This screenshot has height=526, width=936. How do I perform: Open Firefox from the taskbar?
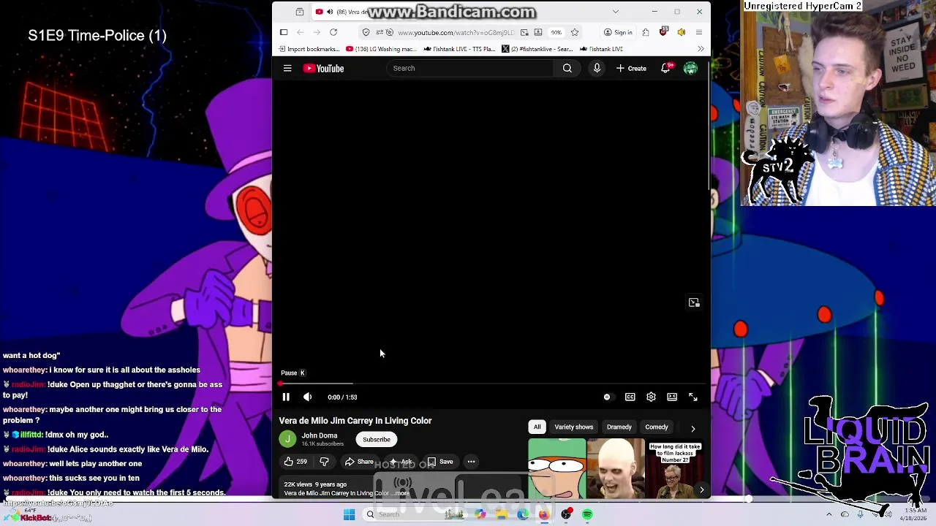[x=544, y=514]
